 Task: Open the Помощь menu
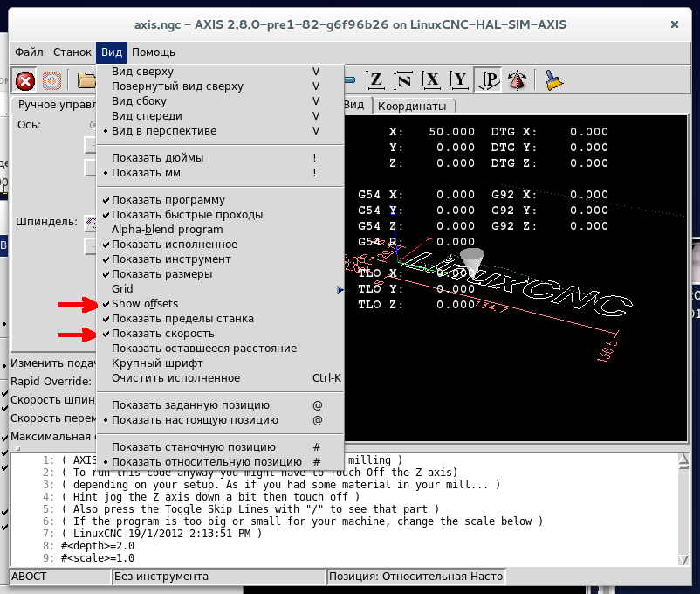(153, 52)
